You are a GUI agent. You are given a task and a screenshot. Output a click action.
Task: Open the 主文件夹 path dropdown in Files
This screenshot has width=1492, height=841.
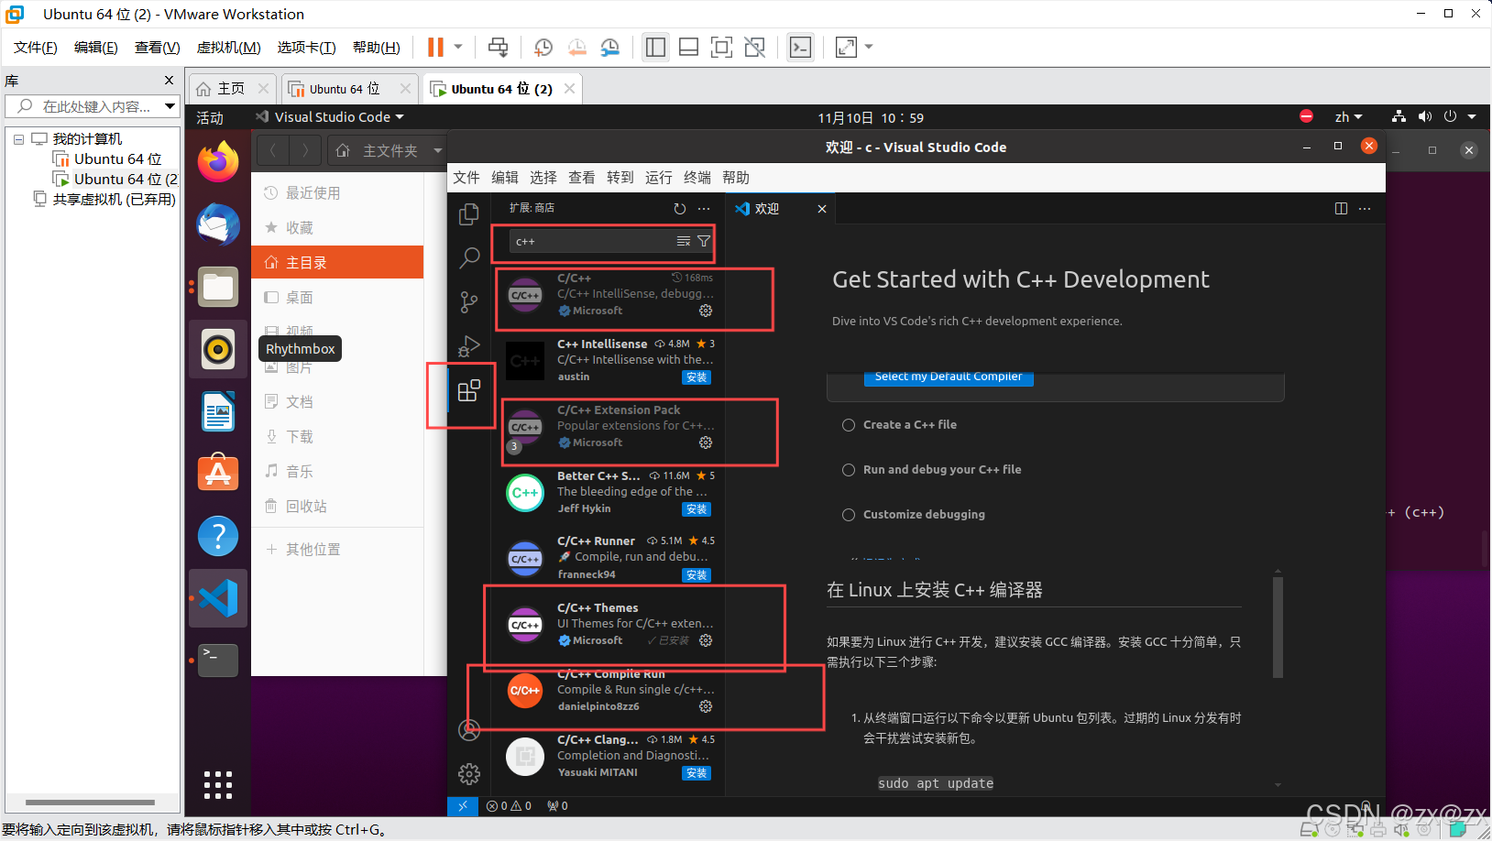point(438,150)
